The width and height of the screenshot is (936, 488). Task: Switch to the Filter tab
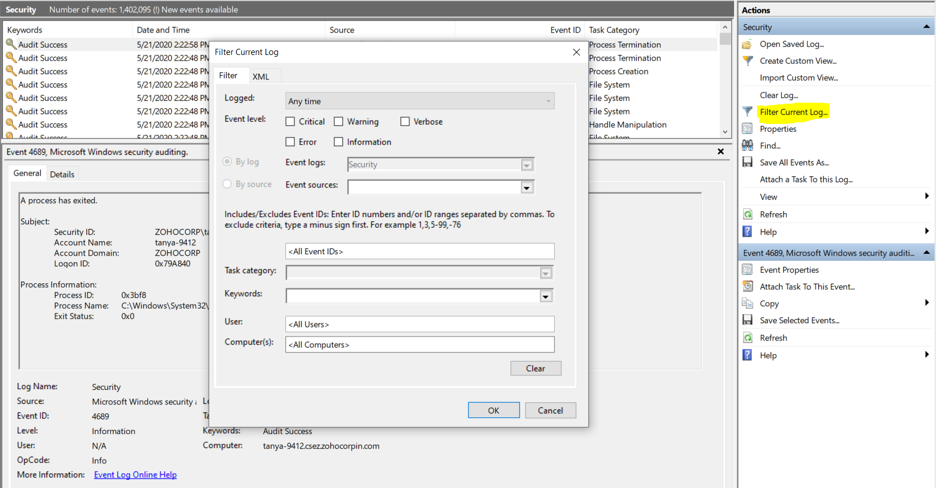(228, 75)
